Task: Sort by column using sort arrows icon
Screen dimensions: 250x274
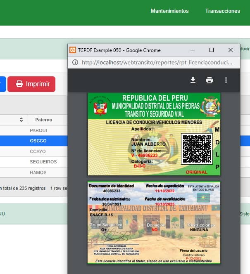Action: pyautogui.click(x=21, y=120)
